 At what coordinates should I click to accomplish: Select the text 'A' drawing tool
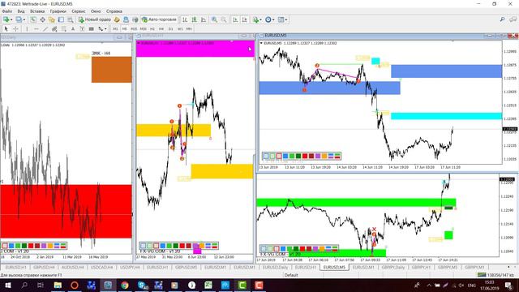(73, 29)
